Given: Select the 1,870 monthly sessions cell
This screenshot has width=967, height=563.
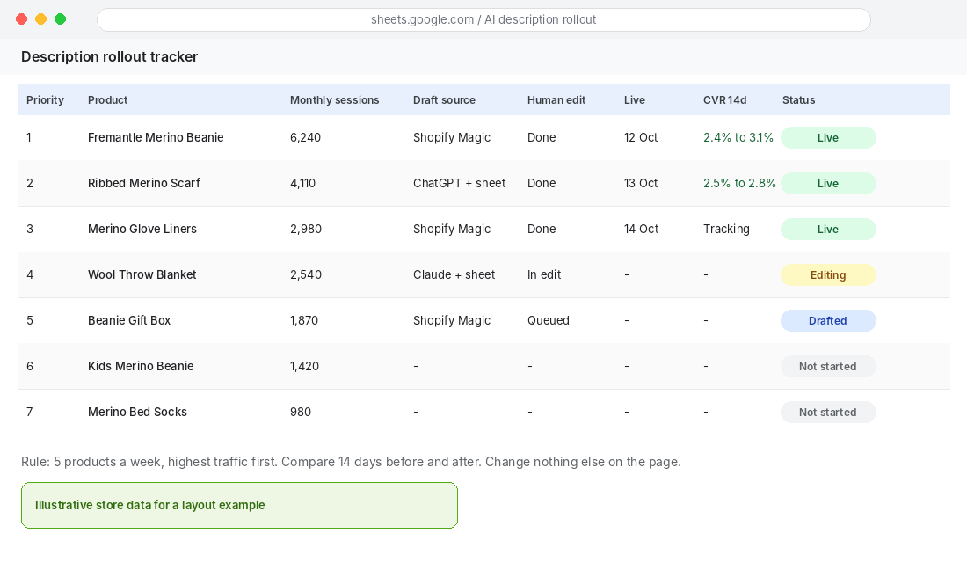Looking at the screenshot, I should tap(304, 320).
